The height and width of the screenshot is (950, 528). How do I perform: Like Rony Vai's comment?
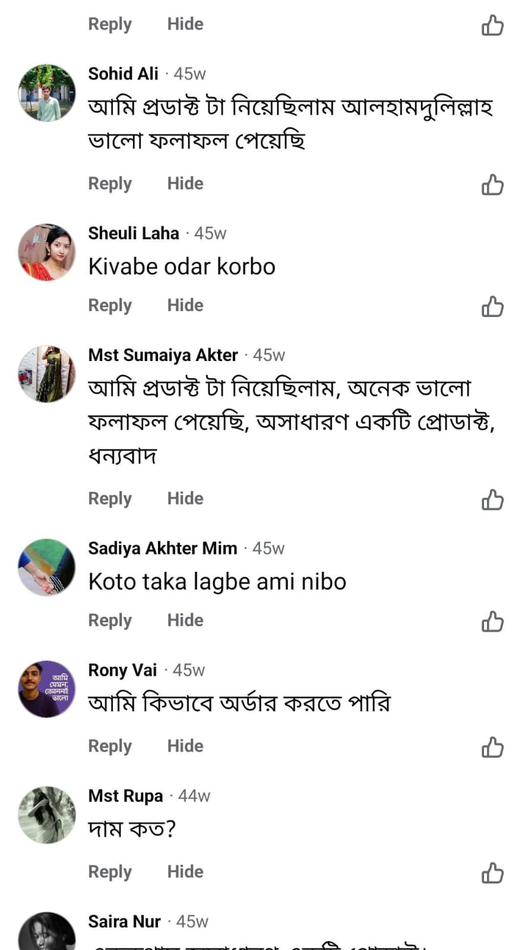coord(492,748)
